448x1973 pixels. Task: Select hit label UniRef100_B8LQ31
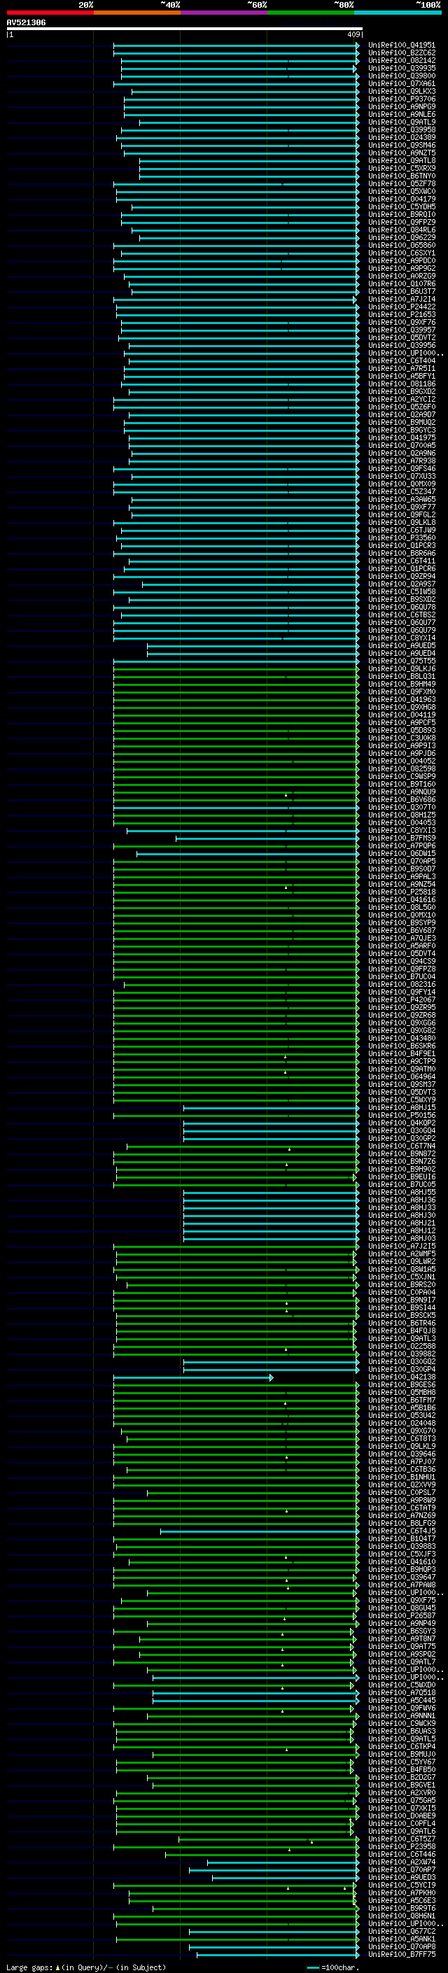pos(401,676)
